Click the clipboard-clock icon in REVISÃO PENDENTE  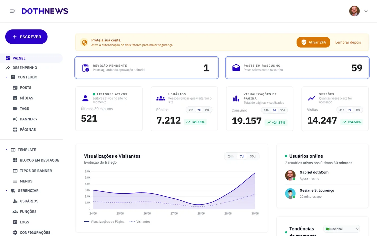(86, 68)
